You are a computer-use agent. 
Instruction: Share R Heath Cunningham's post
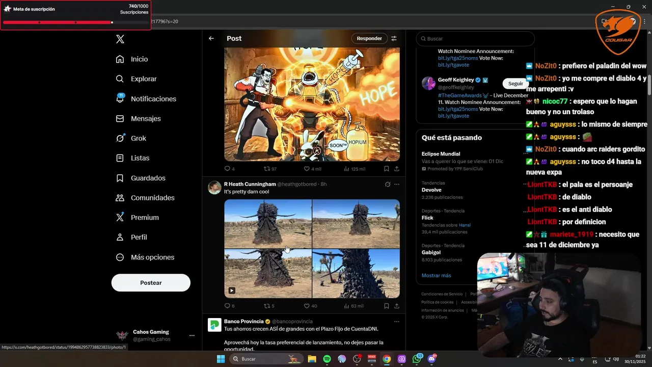click(x=397, y=306)
